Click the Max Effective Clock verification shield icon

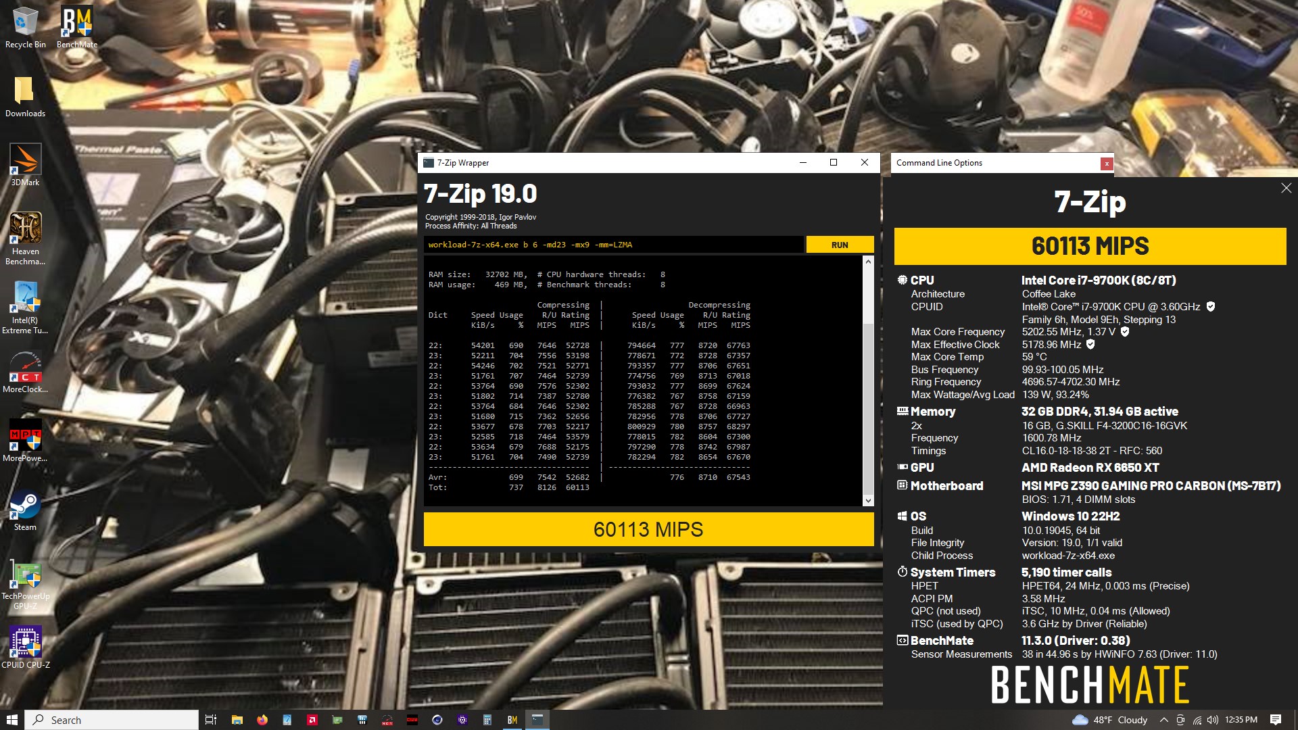1090,345
